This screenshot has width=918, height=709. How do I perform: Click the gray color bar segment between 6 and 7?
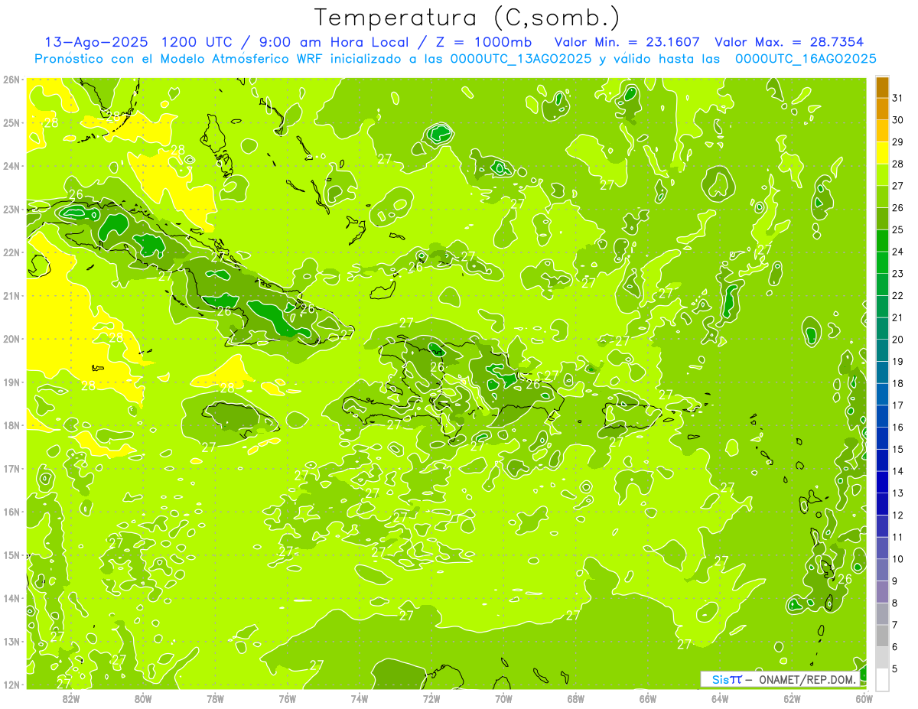882,636
